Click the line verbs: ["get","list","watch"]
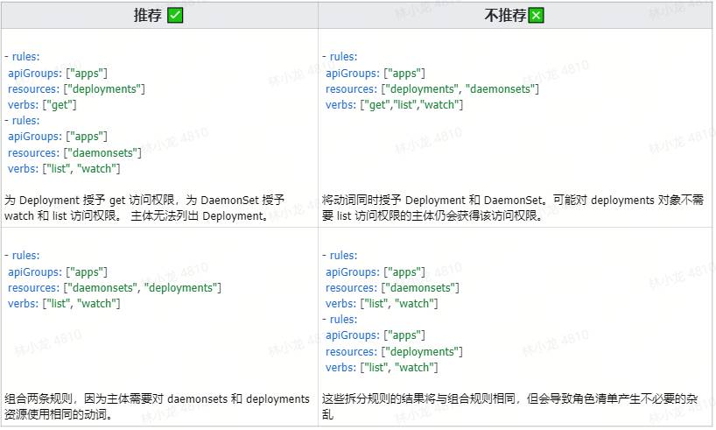The width and height of the screenshot is (716, 430). coord(394,105)
